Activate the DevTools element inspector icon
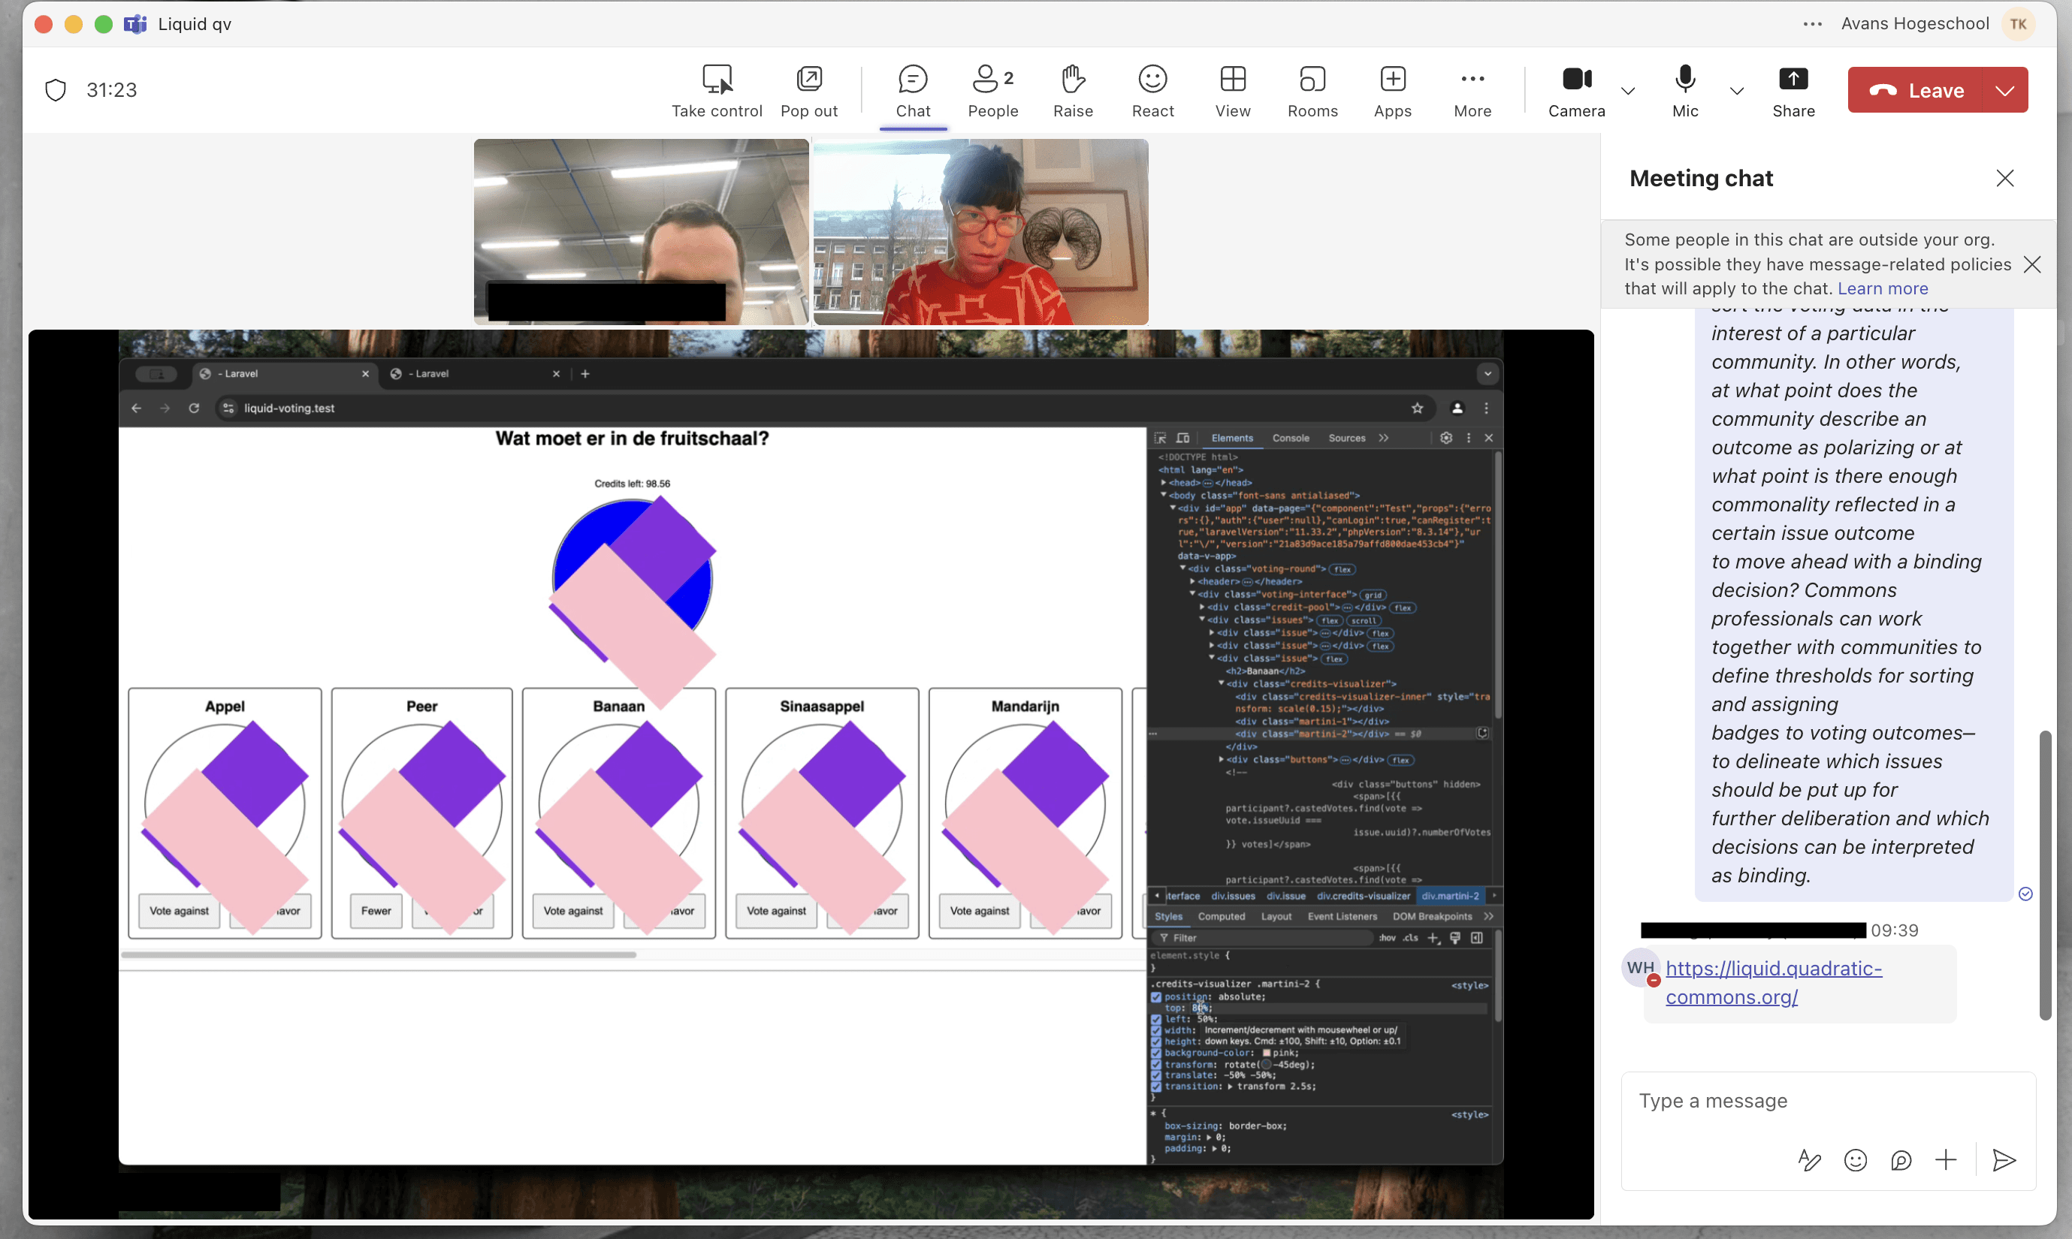This screenshot has height=1239, width=2072. [x=1160, y=437]
